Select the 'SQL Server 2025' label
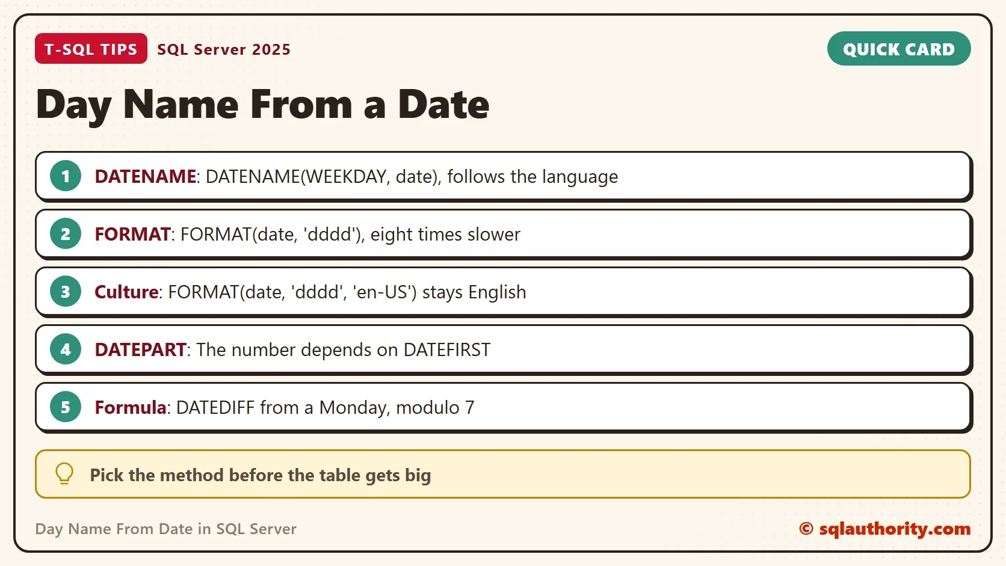 (224, 49)
